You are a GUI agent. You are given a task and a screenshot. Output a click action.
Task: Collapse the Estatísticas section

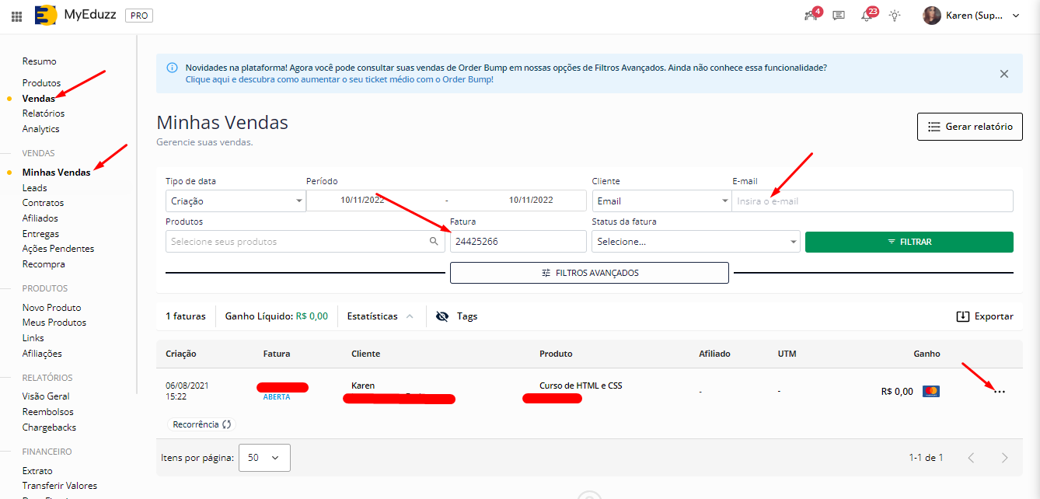tap(410, 316)
